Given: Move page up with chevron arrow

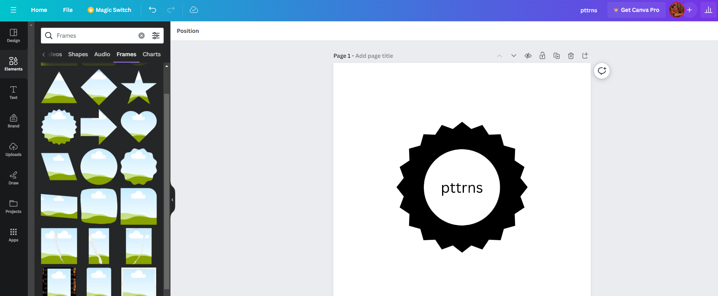Looking at the screenshot, I should 500,56.
